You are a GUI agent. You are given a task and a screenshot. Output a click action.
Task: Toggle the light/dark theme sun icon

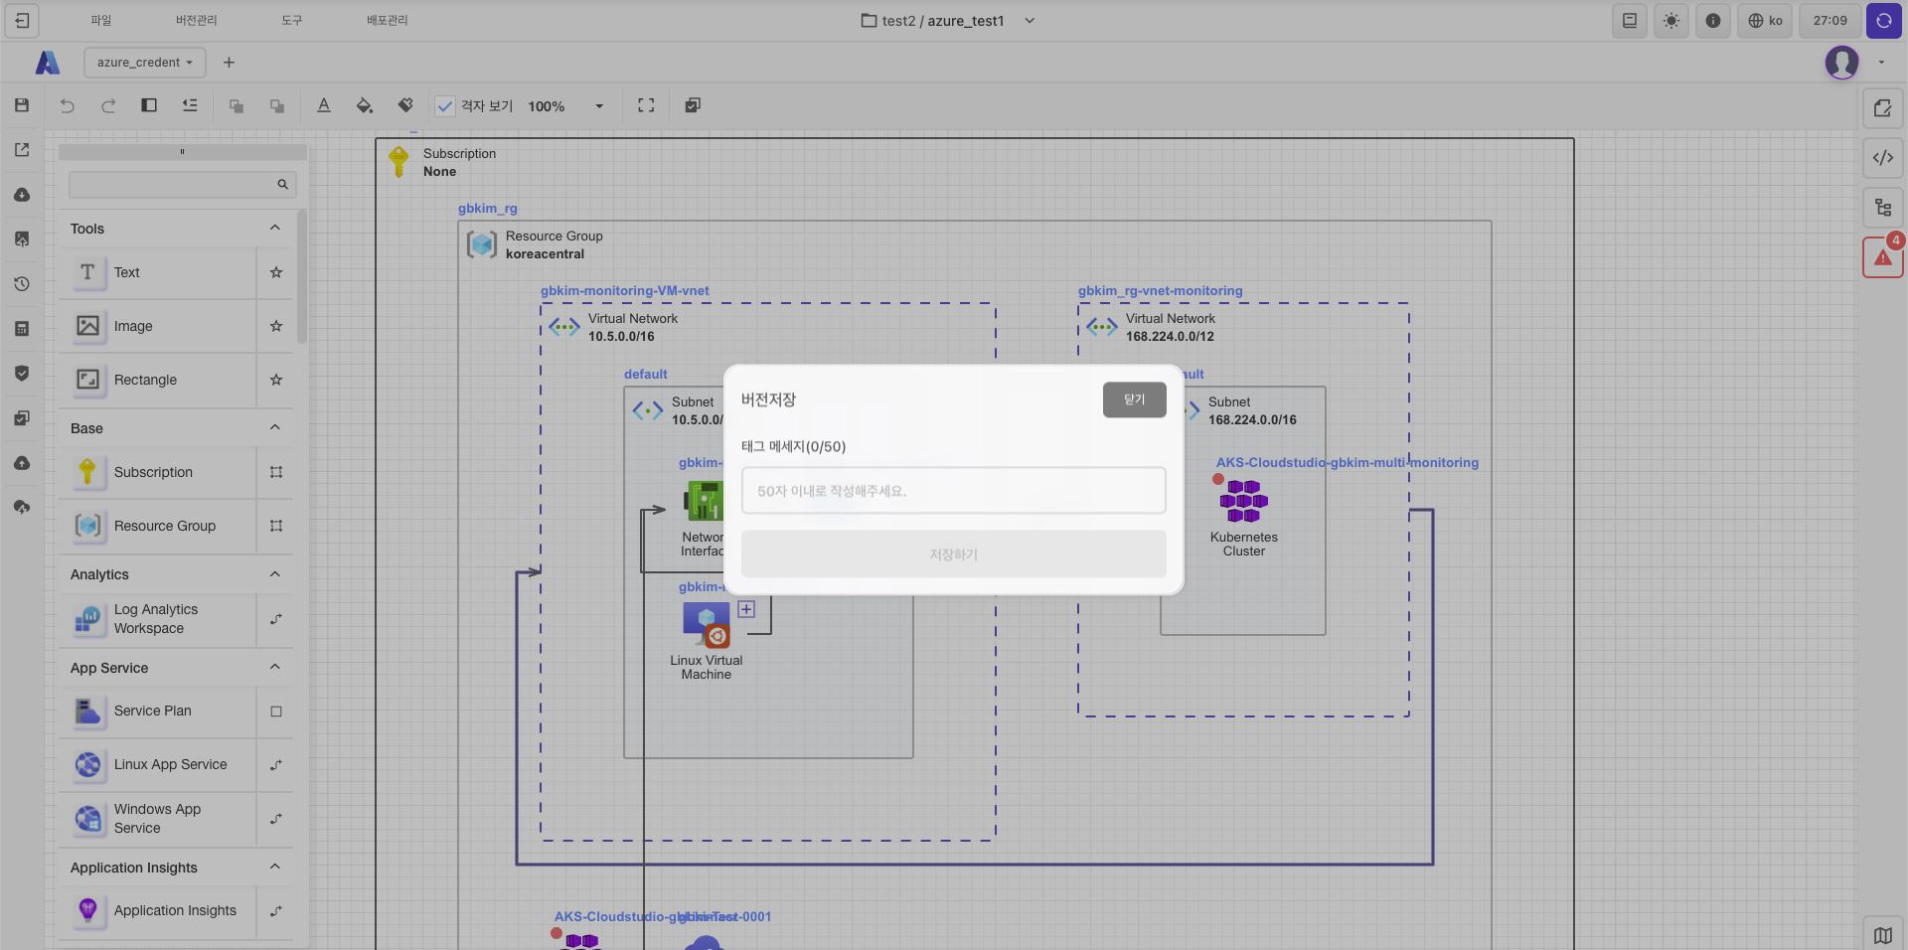[1671, 21]
